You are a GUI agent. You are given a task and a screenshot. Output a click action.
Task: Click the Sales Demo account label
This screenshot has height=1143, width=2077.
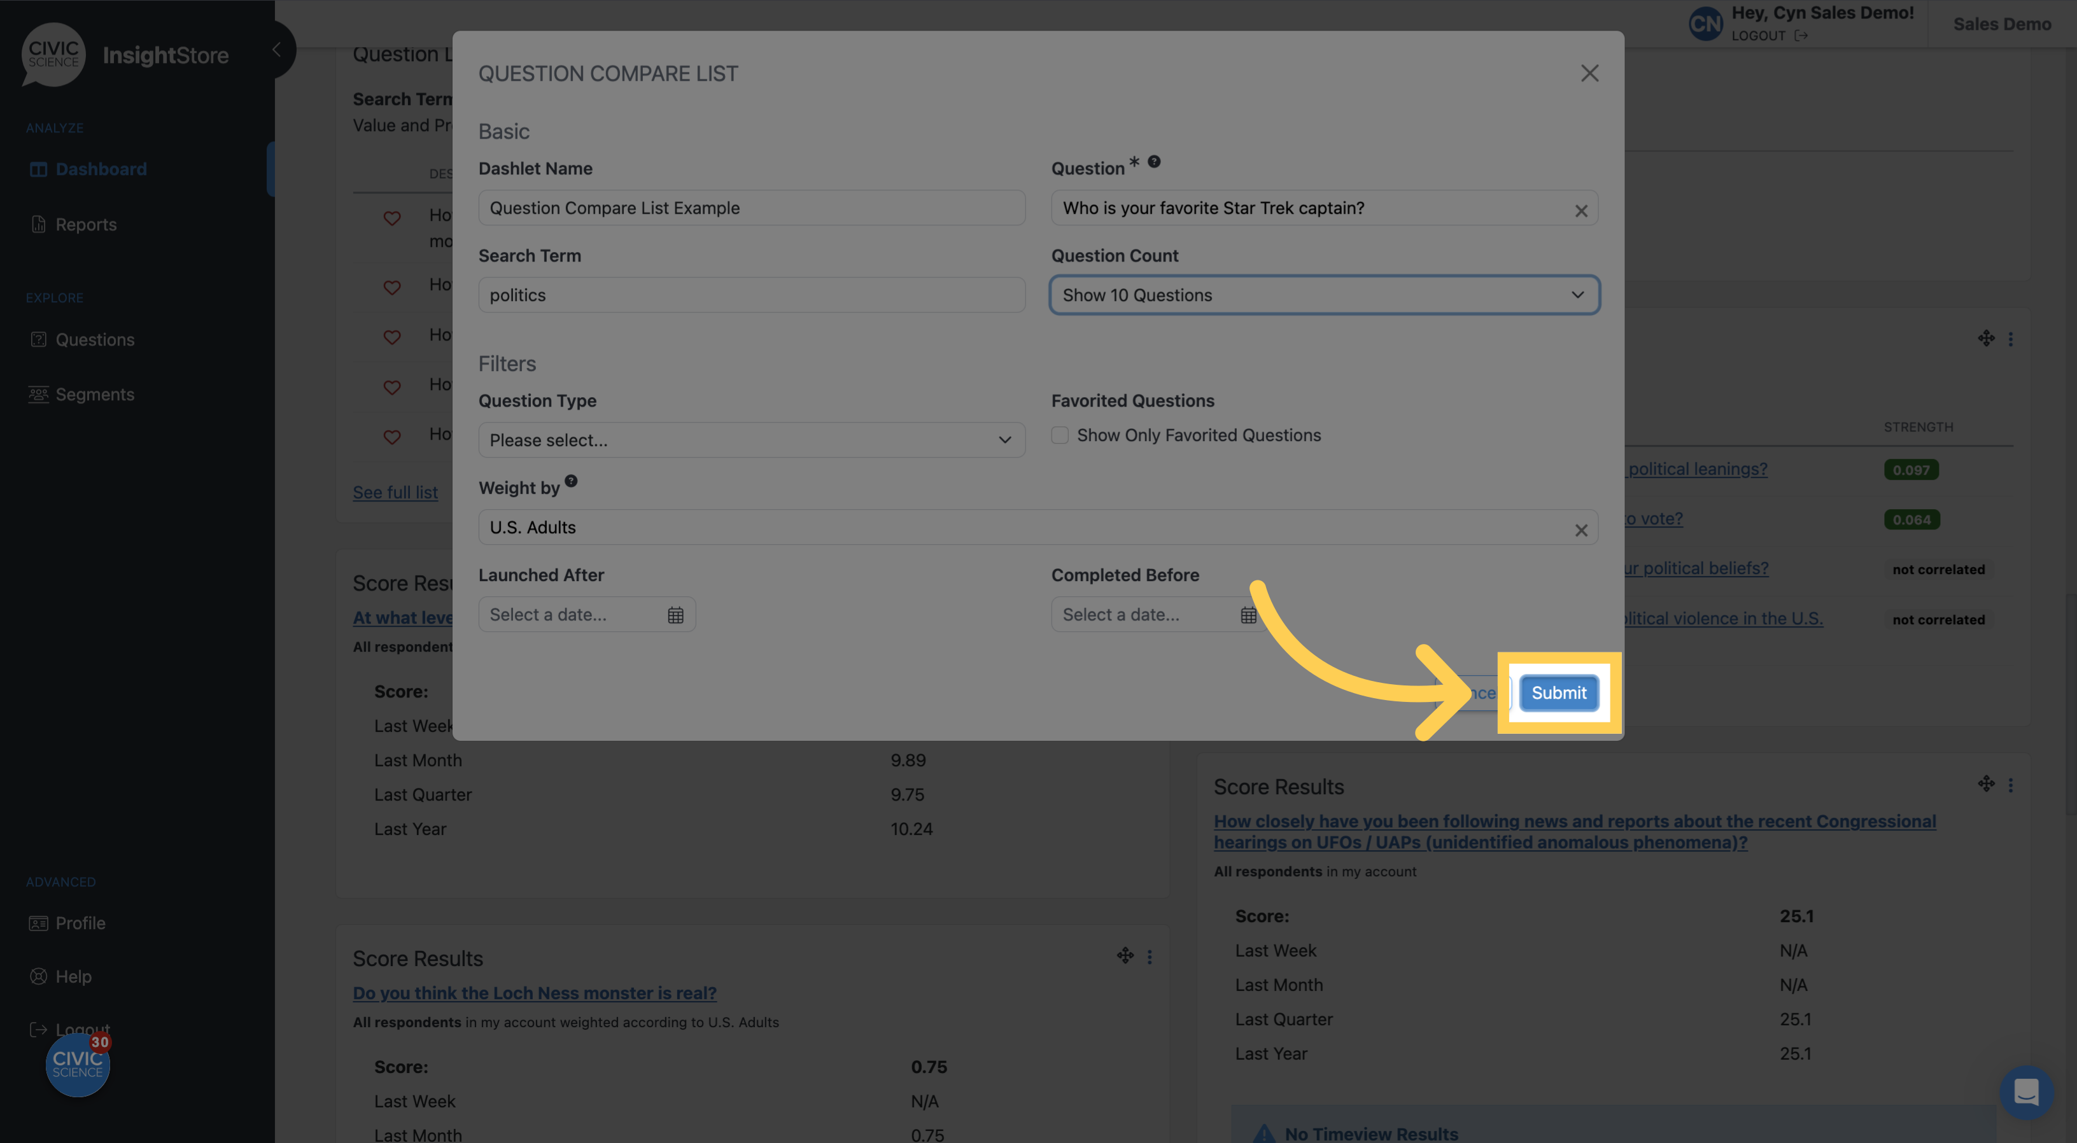point(2002,24)
